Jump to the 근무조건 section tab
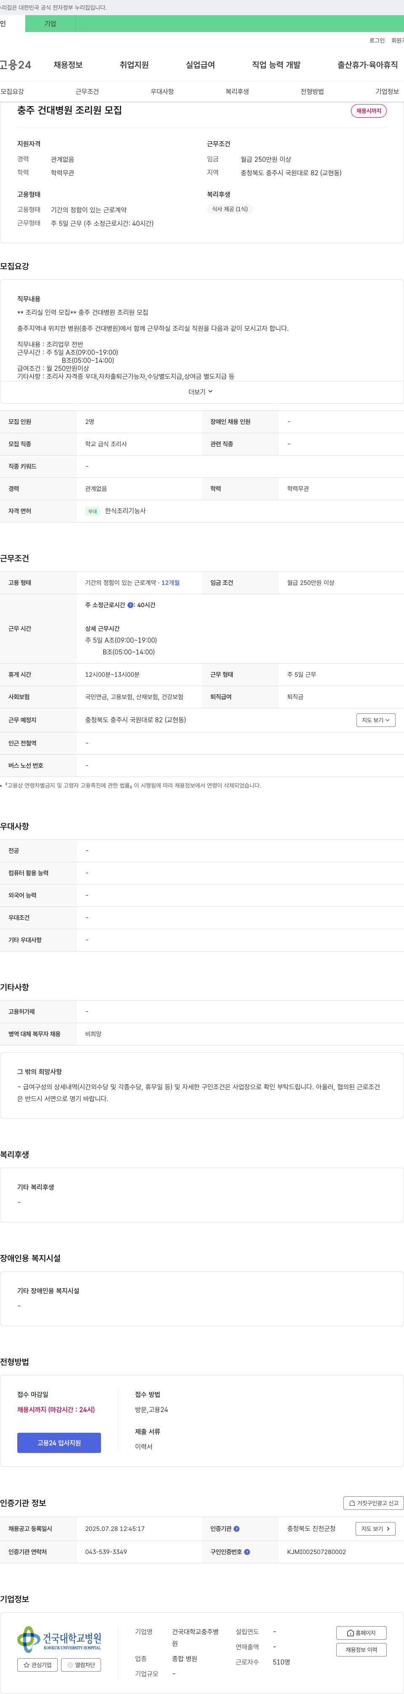Screen dimensions: 404x1694 coord(87,92)
